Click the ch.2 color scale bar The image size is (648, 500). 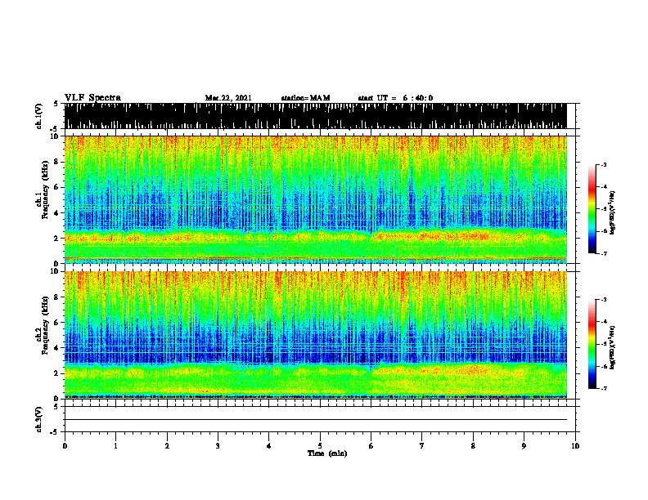point(592,344)
